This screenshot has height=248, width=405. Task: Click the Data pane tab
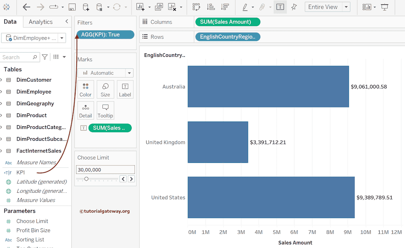pos(10,22)
